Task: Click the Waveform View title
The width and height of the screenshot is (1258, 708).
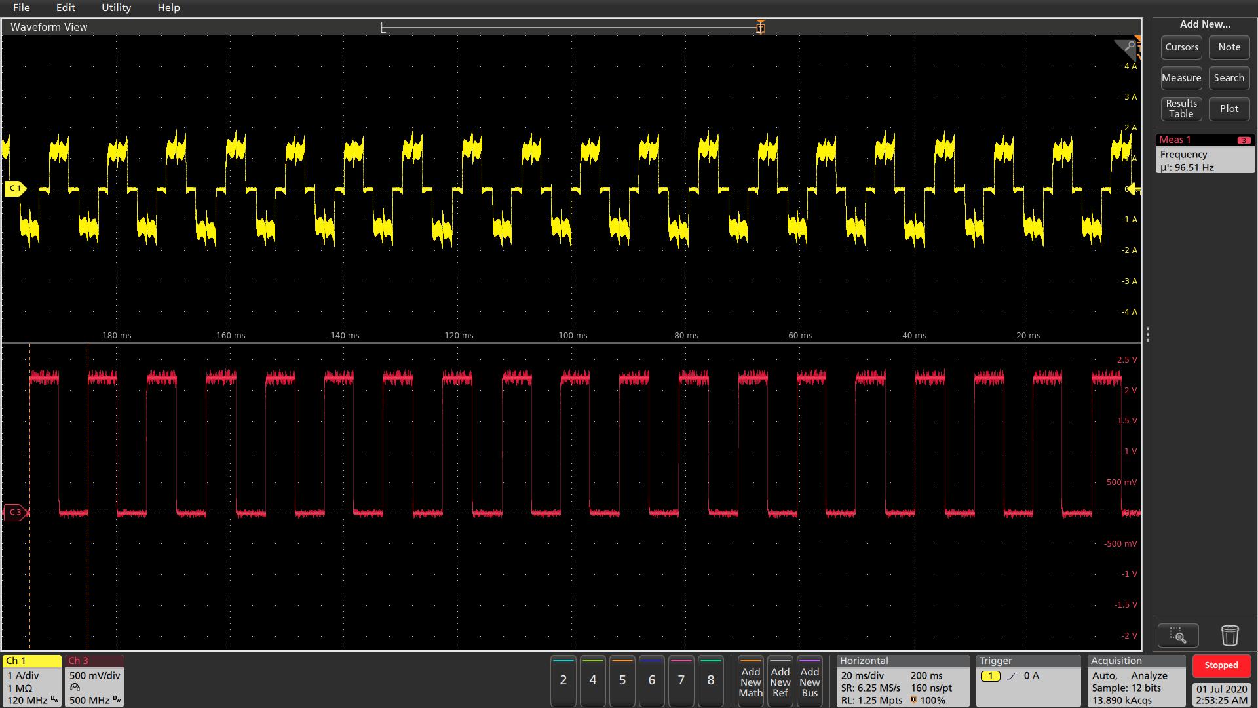Action: click(x=49, y=27)
